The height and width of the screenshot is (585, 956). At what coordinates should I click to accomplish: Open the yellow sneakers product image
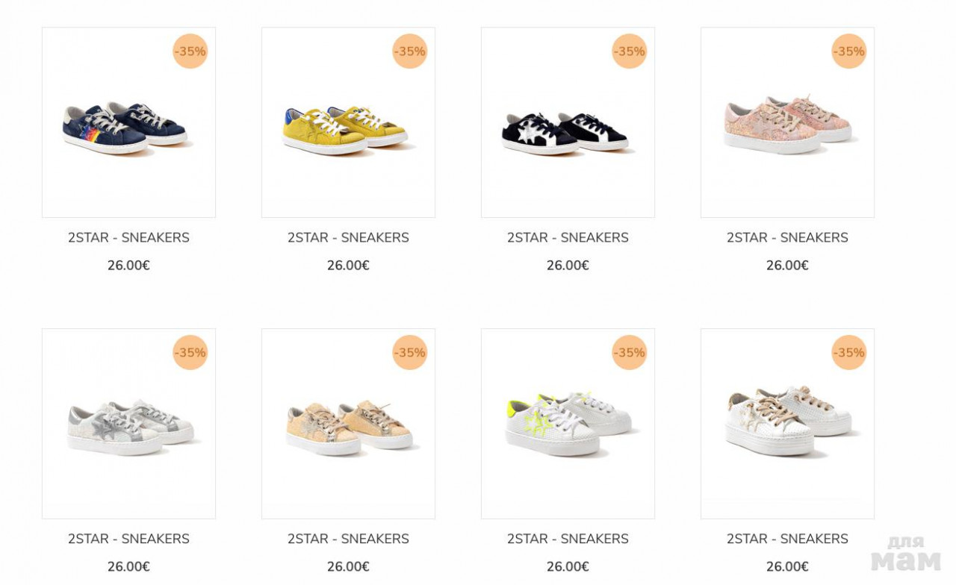pyautogui.click(x=348, y=122)
